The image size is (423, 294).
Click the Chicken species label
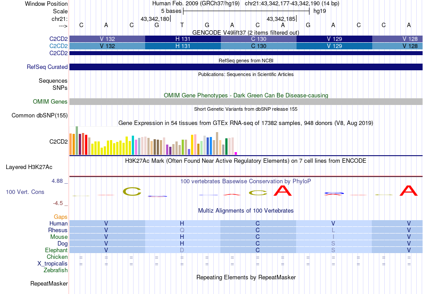click(57, 257)
